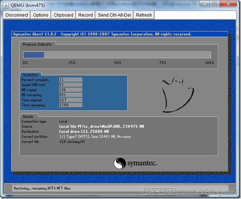Click the QEMU Java window icon

pos(6,5)
